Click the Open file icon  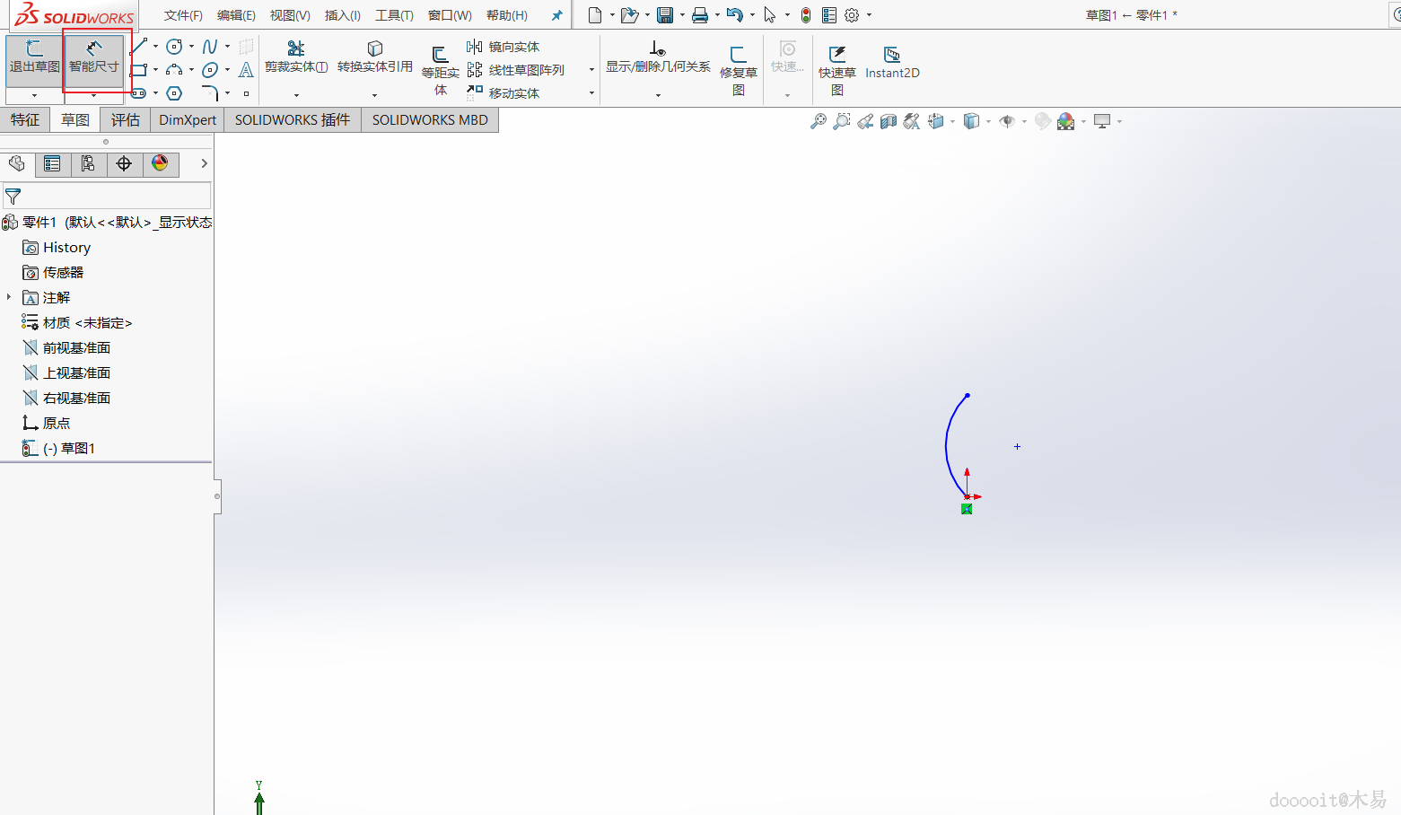tap(629, 15)
